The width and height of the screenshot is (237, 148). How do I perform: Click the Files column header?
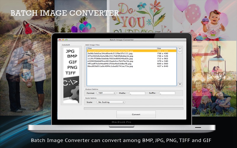pyautogui.click(x=121, y=48)
